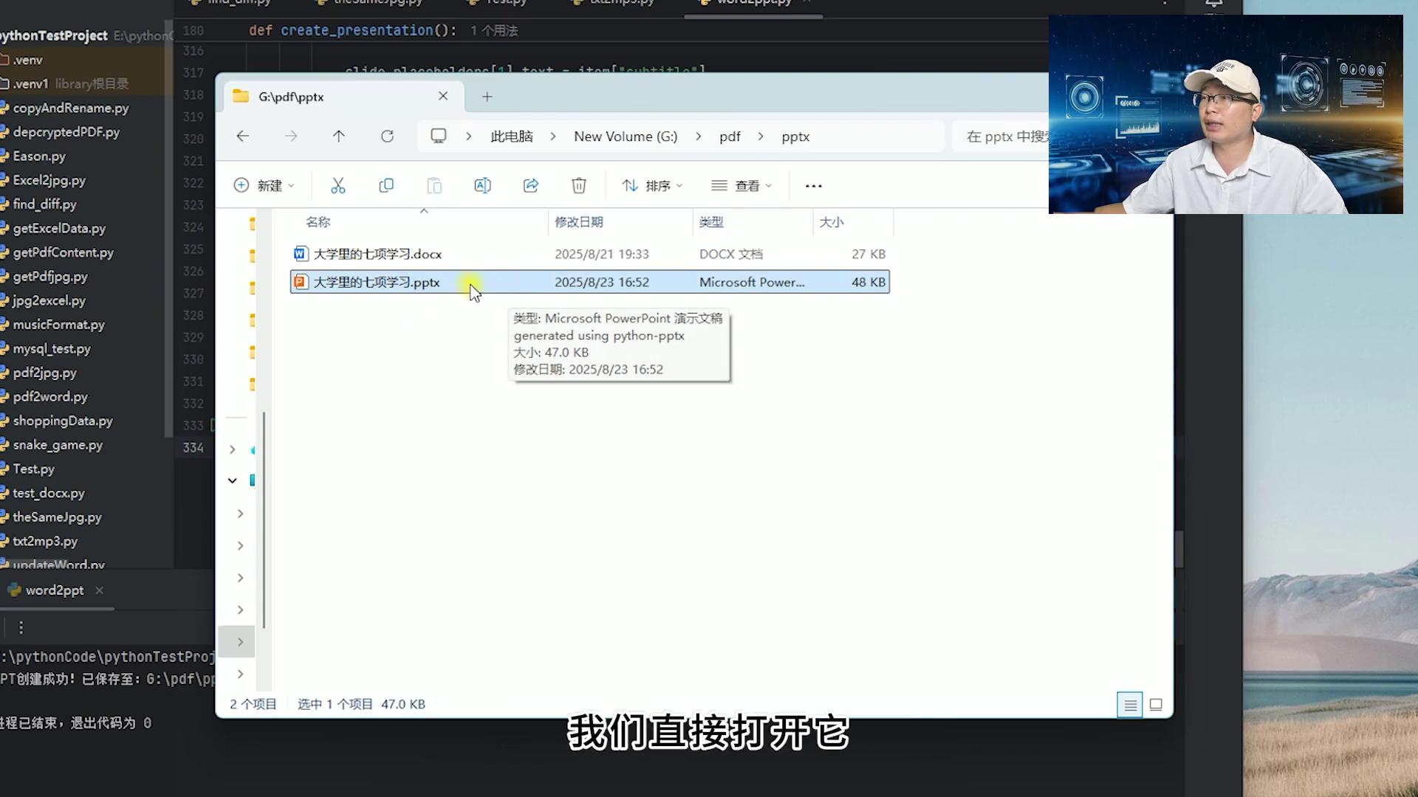Cut the selected pptx file using scissors icon
This screenshot has width=1418, height=797.
338,185
